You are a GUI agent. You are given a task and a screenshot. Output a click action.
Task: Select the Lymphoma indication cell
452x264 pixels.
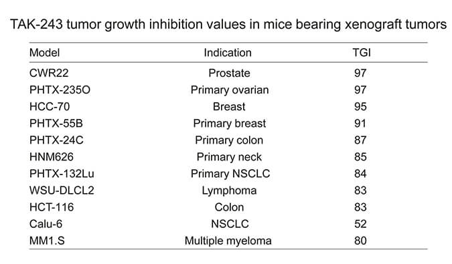pos(229,190)
